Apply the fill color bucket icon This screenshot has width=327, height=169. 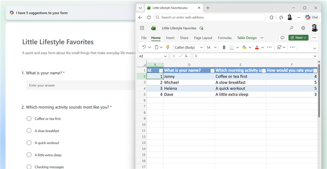pyautogui.click(x=244, y=48)
